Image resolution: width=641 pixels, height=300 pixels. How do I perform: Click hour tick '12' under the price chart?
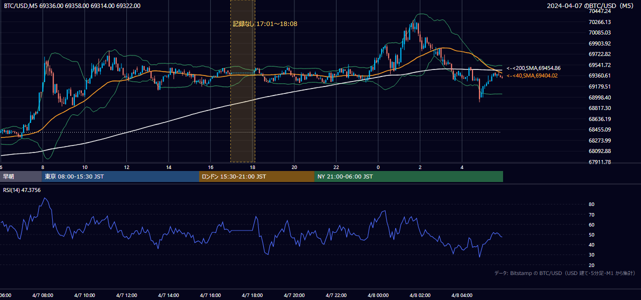[x=126, y=167]
